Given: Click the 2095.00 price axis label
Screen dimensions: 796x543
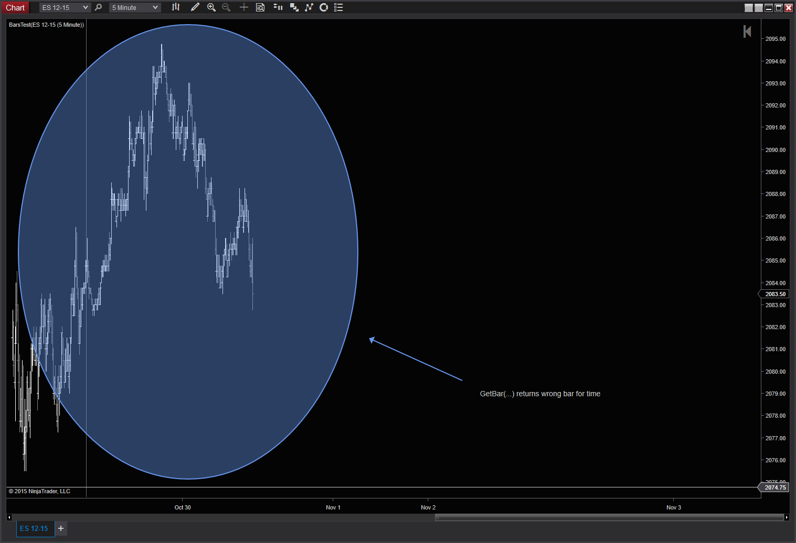Looking at the screenshot, I should click(x=776, y=39).
